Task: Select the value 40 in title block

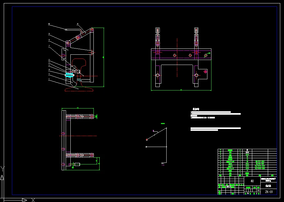Action: pyautogui.click(x=252, y=181)
